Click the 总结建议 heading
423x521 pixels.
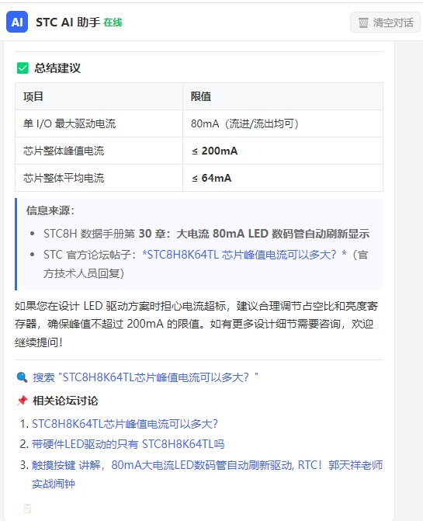click(57, 68)
